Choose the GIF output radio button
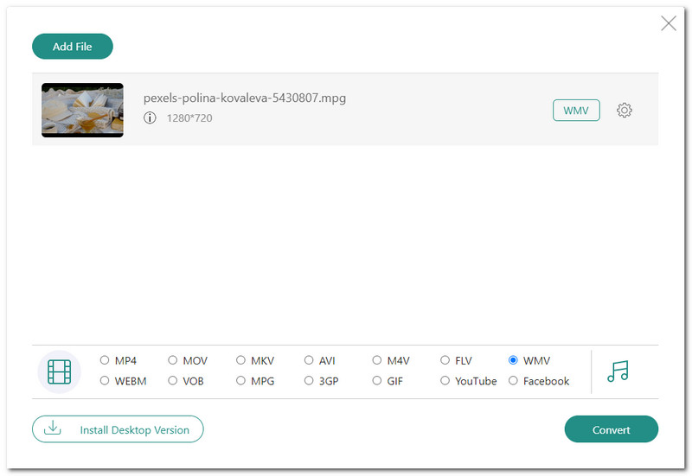Image resolution: width=692 pixels, height=476 pixels. point(377,381)
